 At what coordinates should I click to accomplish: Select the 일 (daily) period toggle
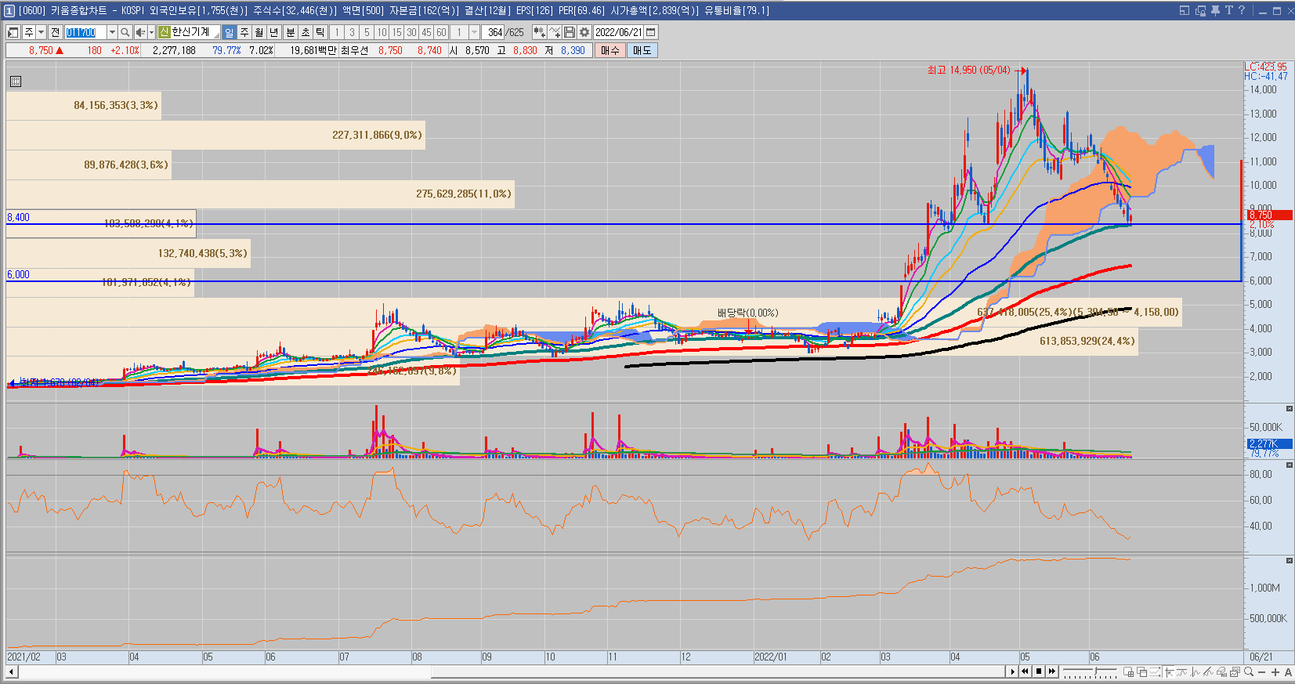click(x=229, y=32)
